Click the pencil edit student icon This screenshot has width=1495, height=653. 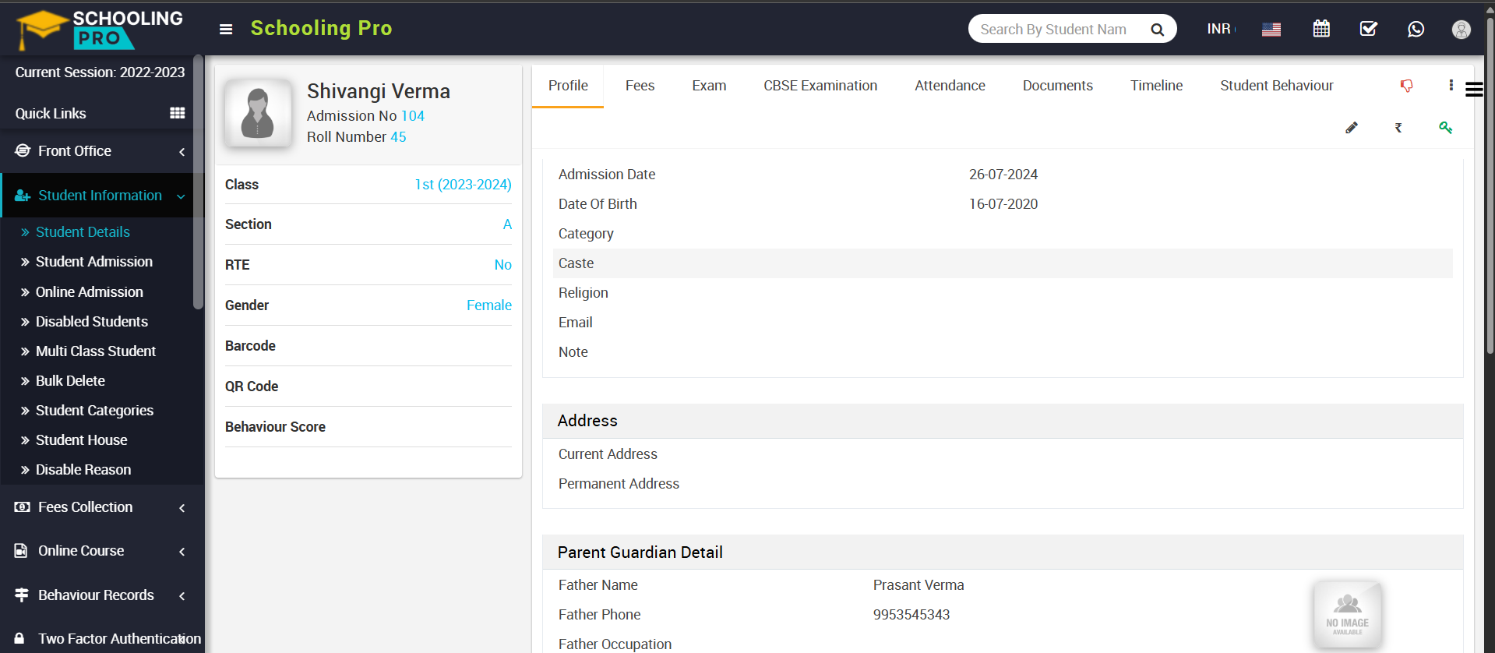(x=1352, y=128)
